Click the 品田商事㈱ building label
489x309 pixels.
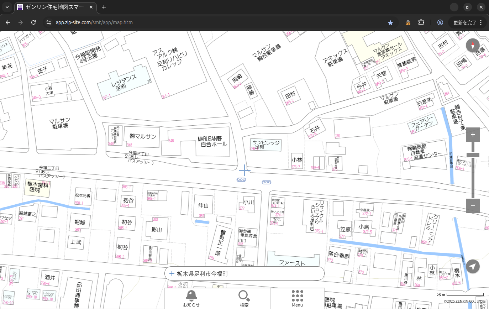[77, 295]
